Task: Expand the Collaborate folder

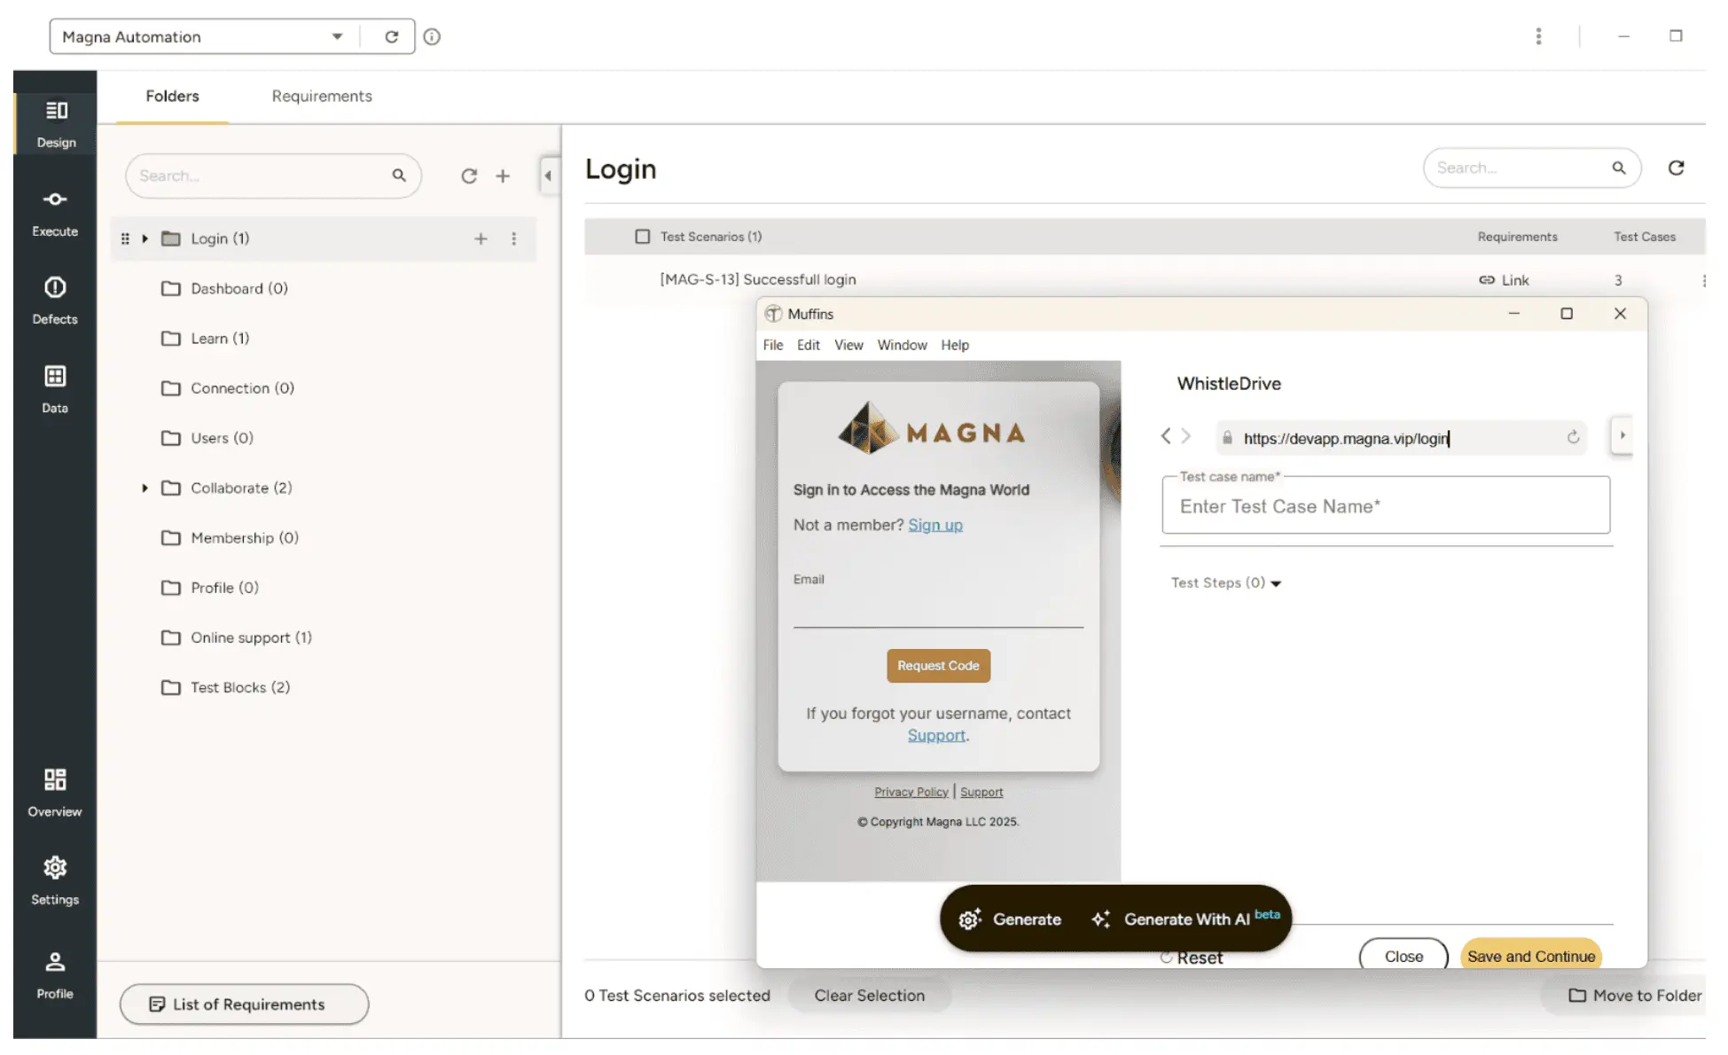Action: click(x=145, y=488)
